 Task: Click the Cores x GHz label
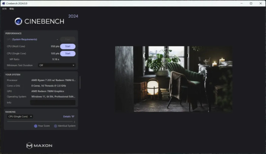13,85
